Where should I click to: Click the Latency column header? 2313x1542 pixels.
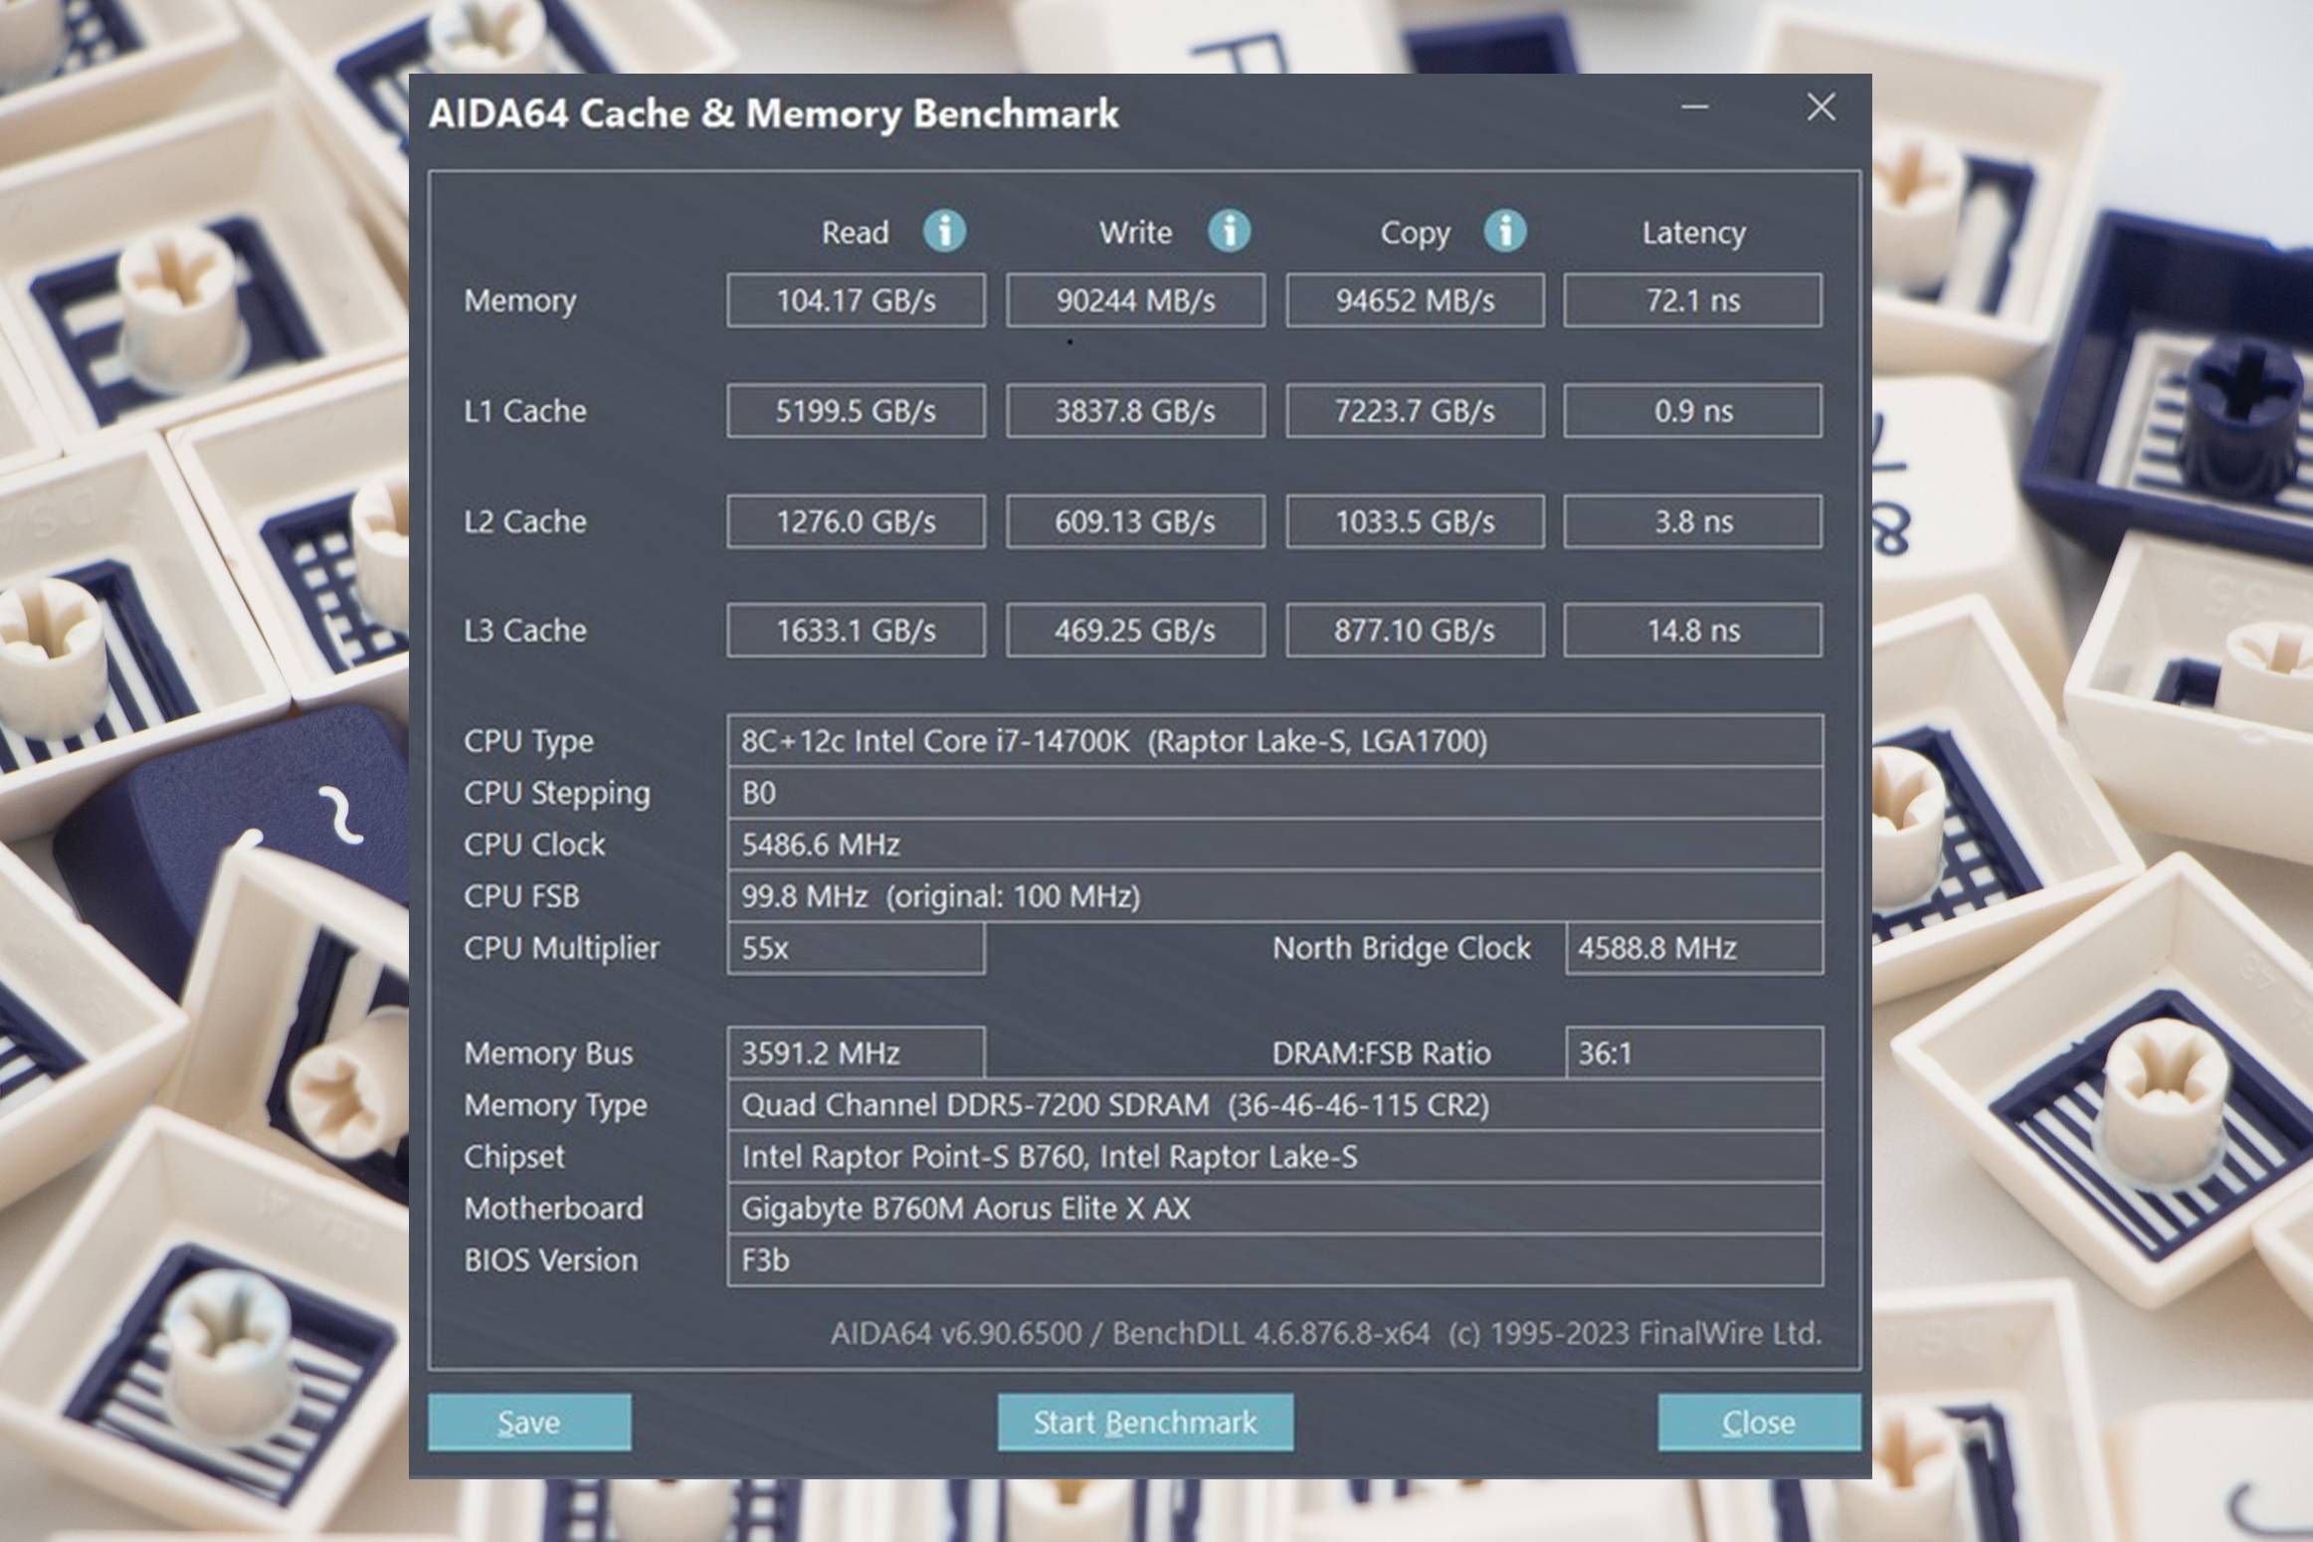click(1693, 233)
